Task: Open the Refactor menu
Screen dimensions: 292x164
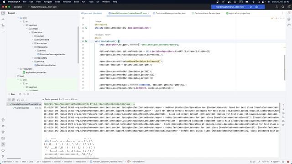Action: tap(67, 2)
